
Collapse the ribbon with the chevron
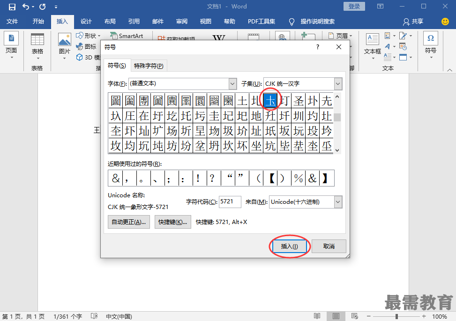coord(449,70)
